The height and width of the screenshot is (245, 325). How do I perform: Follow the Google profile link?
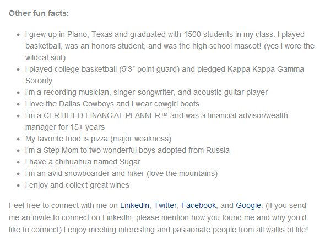click(x=248, y=206)
